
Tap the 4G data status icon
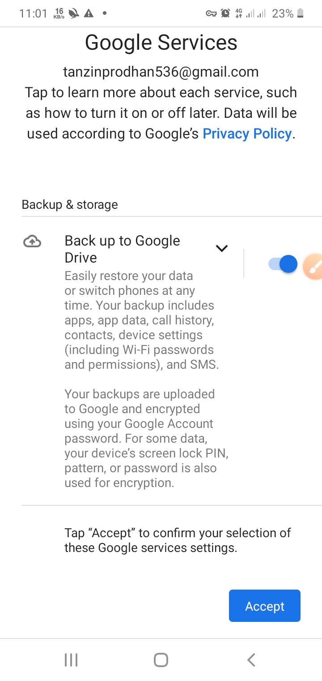pos(239,13)
